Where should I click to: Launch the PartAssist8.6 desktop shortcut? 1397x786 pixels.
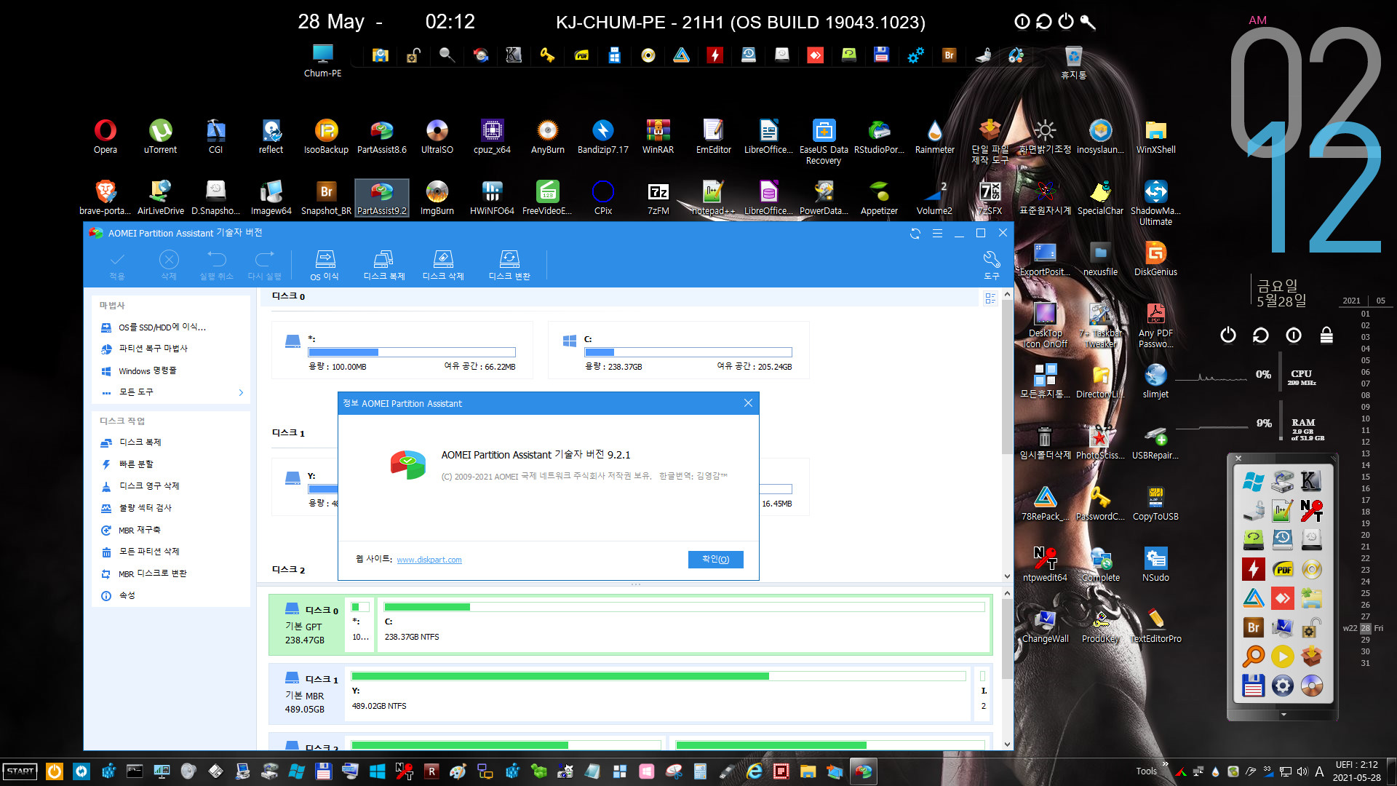381,136
